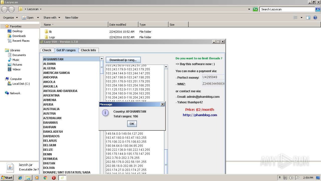Expand the Open button dropdown arrow
Viewport: 321px width, 181px height.
(38, 18)
